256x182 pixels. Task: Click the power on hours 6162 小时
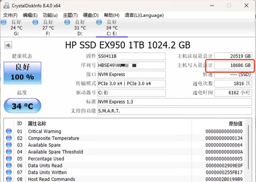pyautogui.click(x=233, y=93)
